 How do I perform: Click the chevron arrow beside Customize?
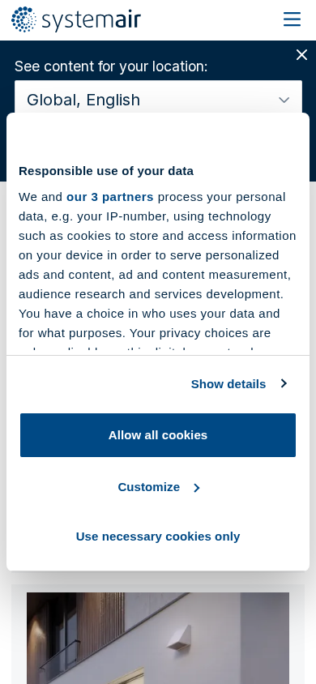click(197, 488)
